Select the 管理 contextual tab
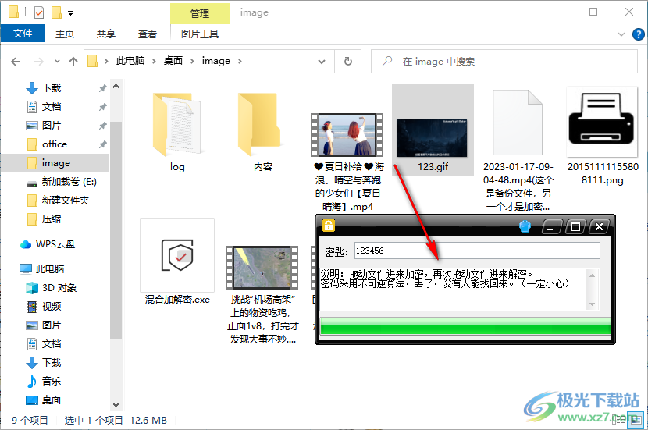This screenshot has height=430, width=648. 200,13
